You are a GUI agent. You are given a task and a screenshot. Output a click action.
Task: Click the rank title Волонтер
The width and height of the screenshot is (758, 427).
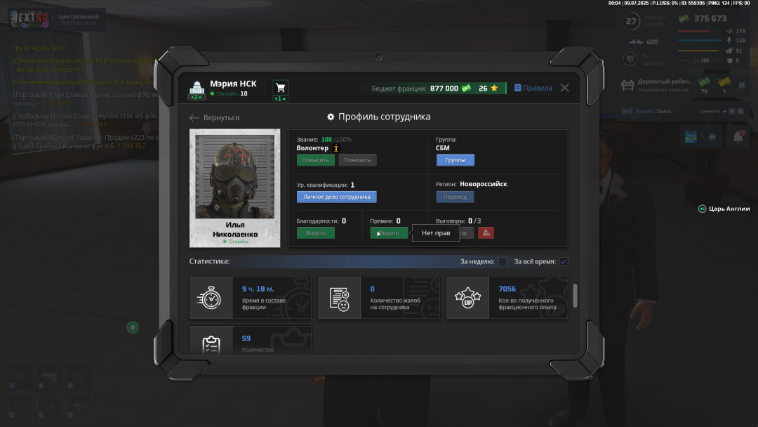click(312, 148)
